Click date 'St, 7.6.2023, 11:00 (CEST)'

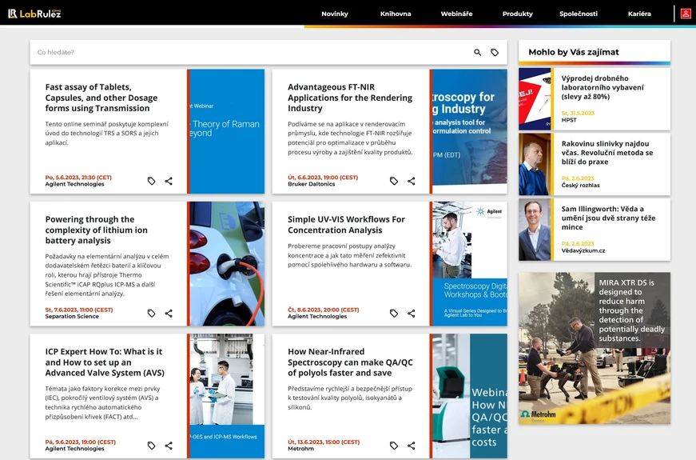79,310
